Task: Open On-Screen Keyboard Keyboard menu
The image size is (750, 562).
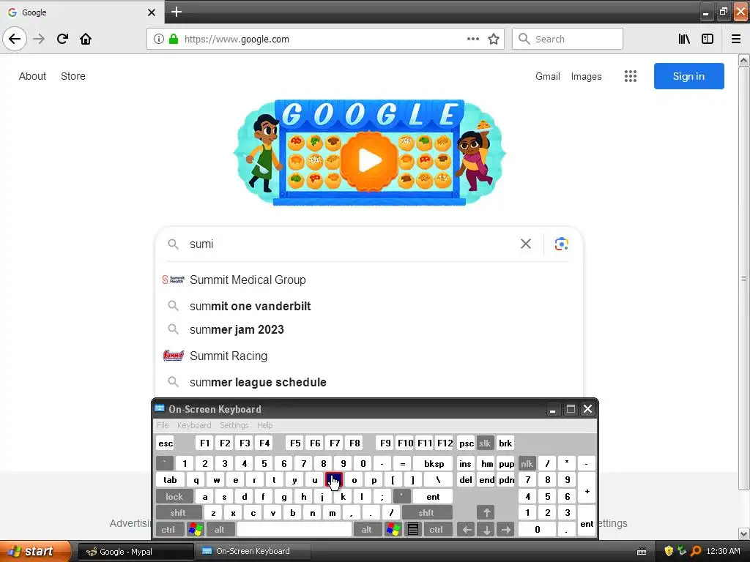Action: click(x=193, y=425)
